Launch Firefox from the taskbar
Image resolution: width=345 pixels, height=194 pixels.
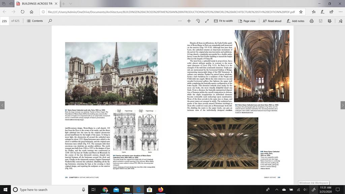[161, 190]
